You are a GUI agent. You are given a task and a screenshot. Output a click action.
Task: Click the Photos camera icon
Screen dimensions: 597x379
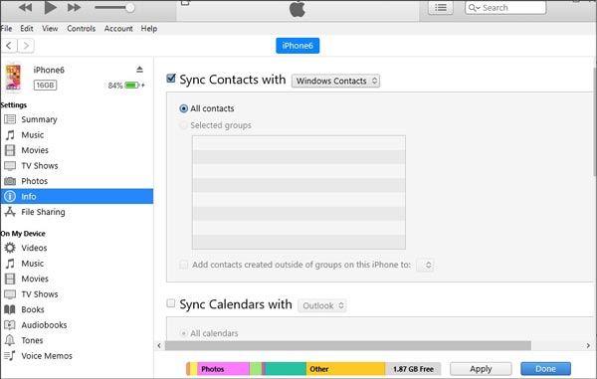click(10, 181)
